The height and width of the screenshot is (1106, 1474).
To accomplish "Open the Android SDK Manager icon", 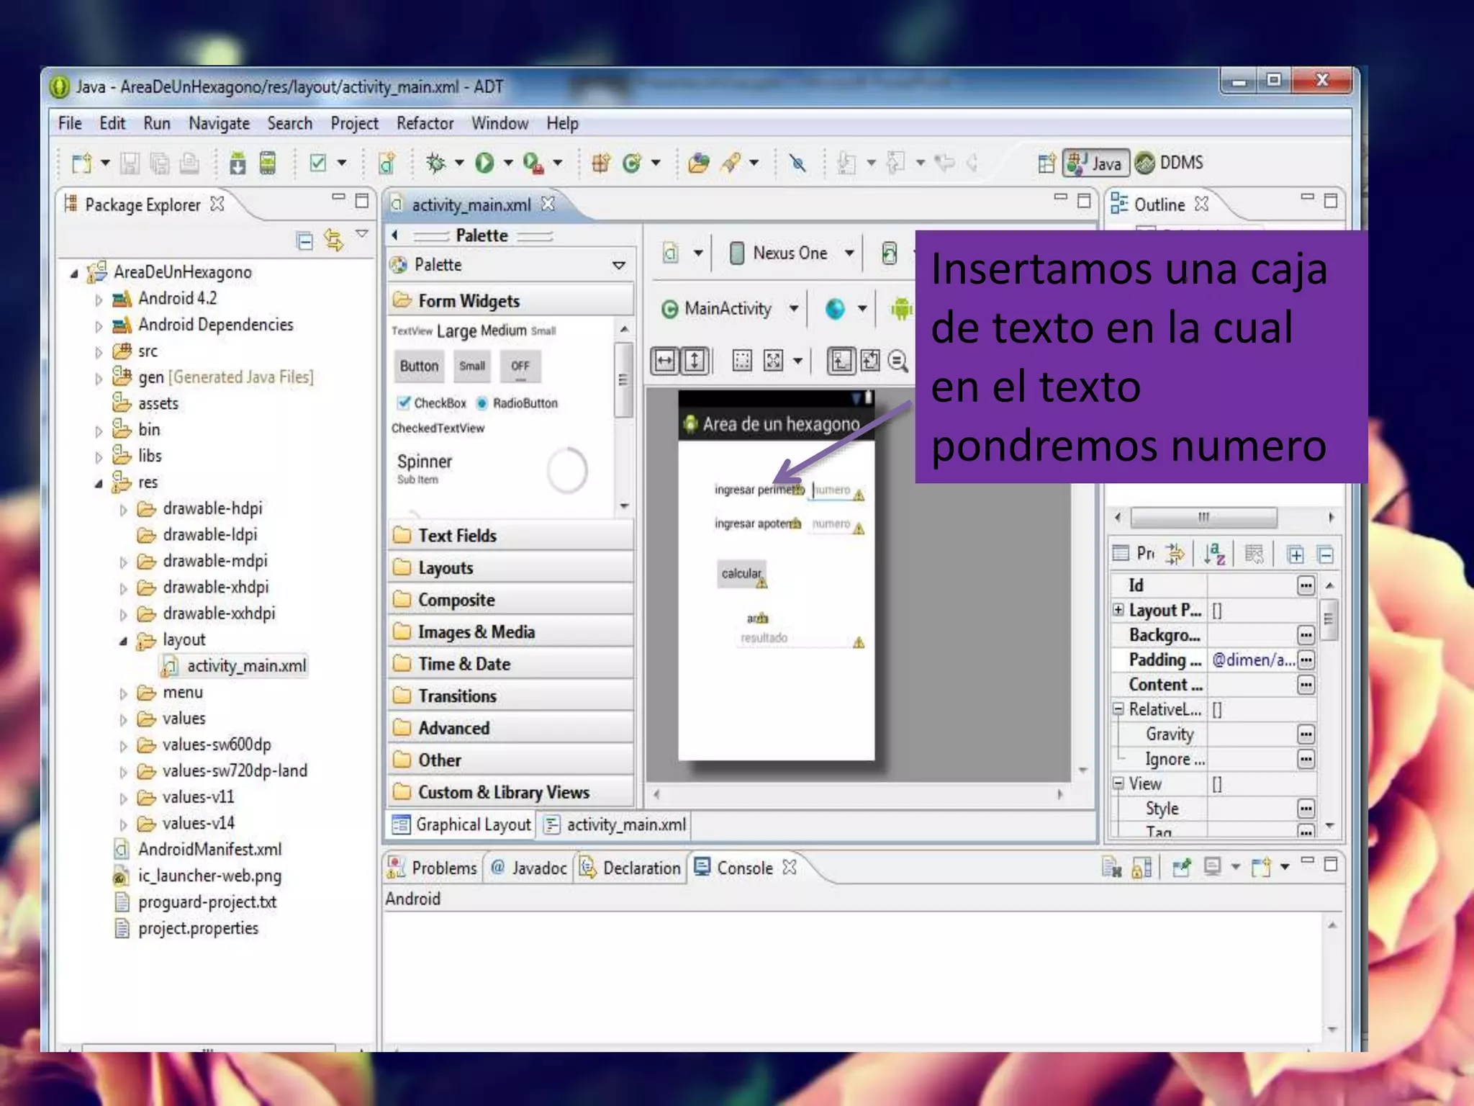I will click(x=237, y=163).
